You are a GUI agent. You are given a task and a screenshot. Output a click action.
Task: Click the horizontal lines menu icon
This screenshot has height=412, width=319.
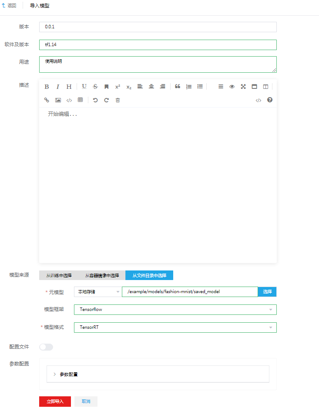[221, 86]
